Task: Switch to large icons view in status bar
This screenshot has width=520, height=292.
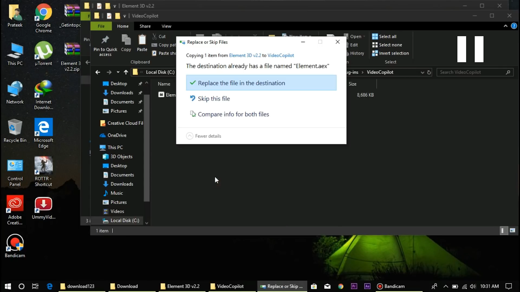Action: pos(513,230)
